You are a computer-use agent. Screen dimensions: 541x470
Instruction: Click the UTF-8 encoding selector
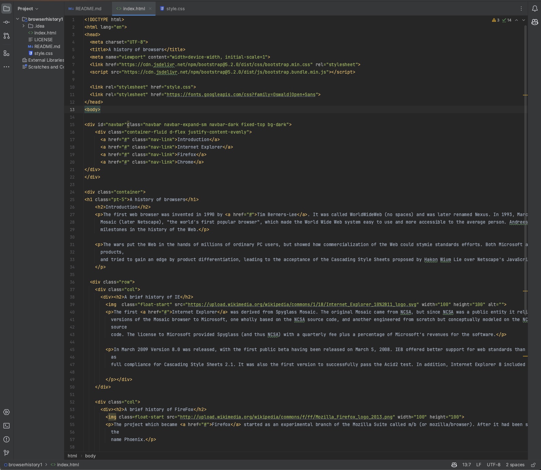pyautogui.click(x=493, y=465)
